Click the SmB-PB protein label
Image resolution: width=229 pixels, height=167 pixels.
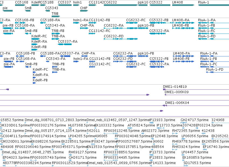click(31, 64)
